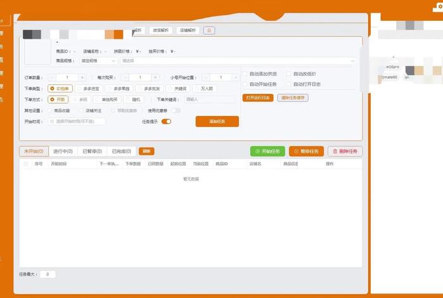The width and height of the screenshot is (443, 298).
Task: Check the 自动改低价 option
Action: (x=289, y=74)
